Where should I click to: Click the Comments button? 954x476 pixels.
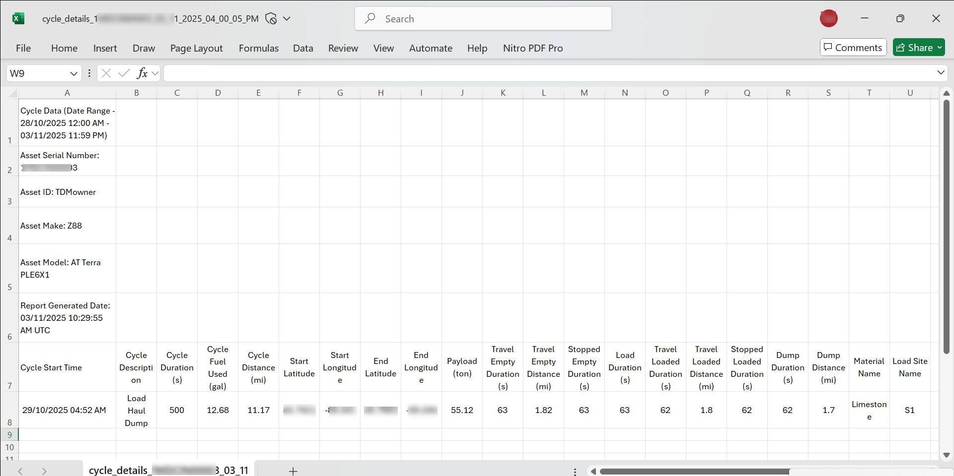coord(853,48)
